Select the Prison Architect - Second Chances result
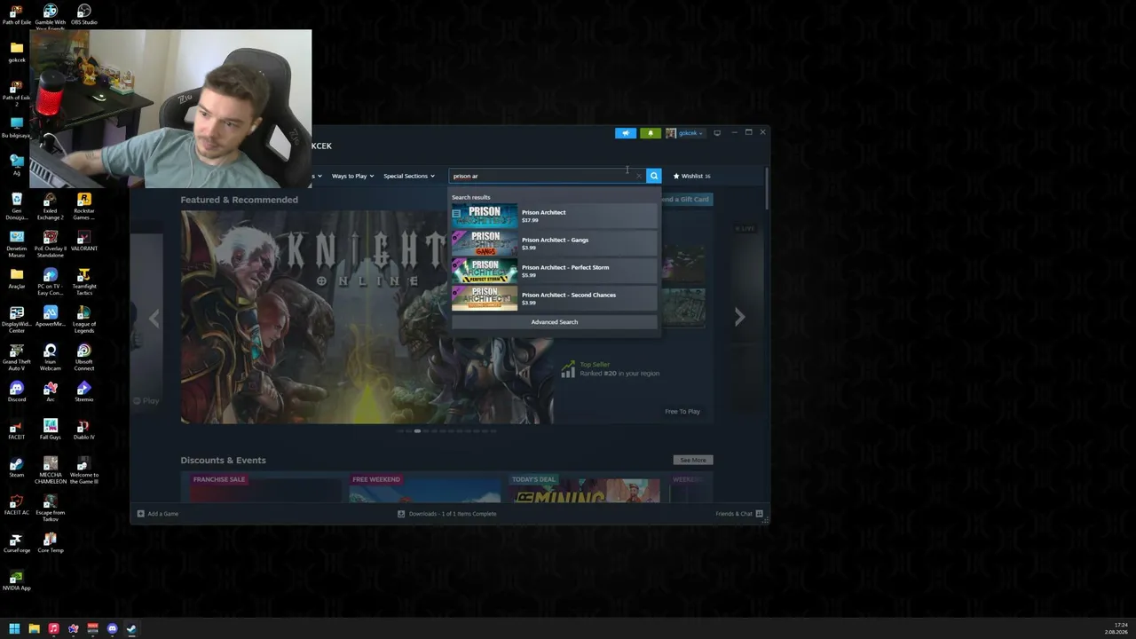 coord(555,298)
